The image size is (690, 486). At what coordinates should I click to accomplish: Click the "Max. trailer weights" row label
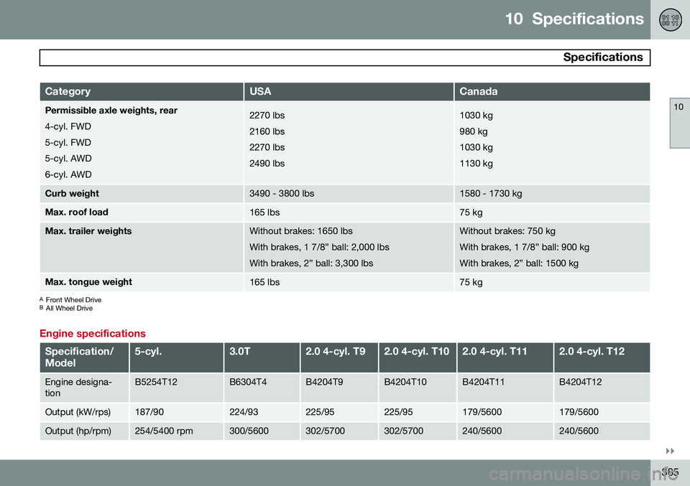88,231
